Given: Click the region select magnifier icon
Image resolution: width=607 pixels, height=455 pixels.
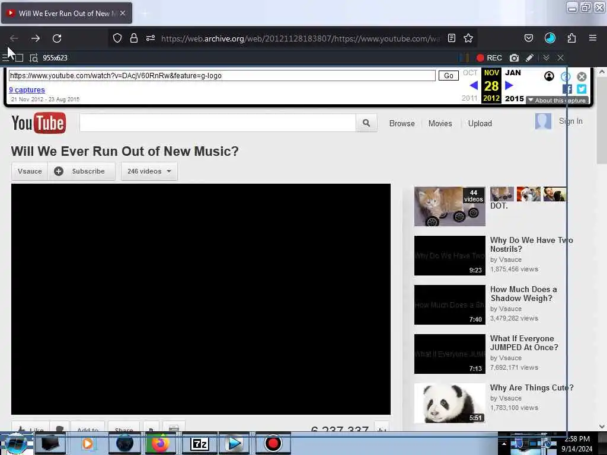Looking at the screenshot, I should [x=34, y=57].
